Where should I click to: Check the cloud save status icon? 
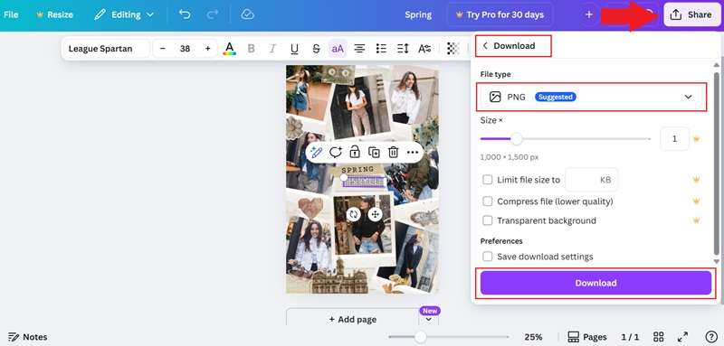(247, 14)
